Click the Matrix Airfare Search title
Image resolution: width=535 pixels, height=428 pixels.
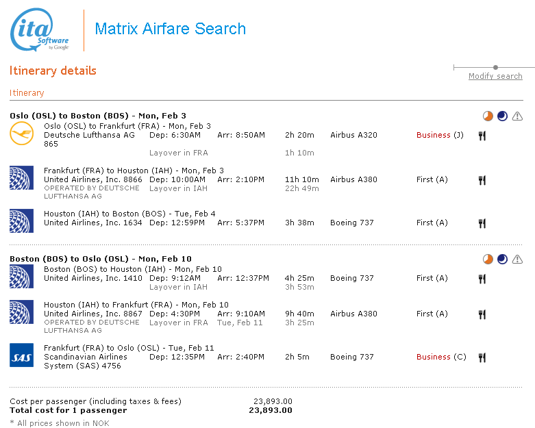(x=170, y=29)
